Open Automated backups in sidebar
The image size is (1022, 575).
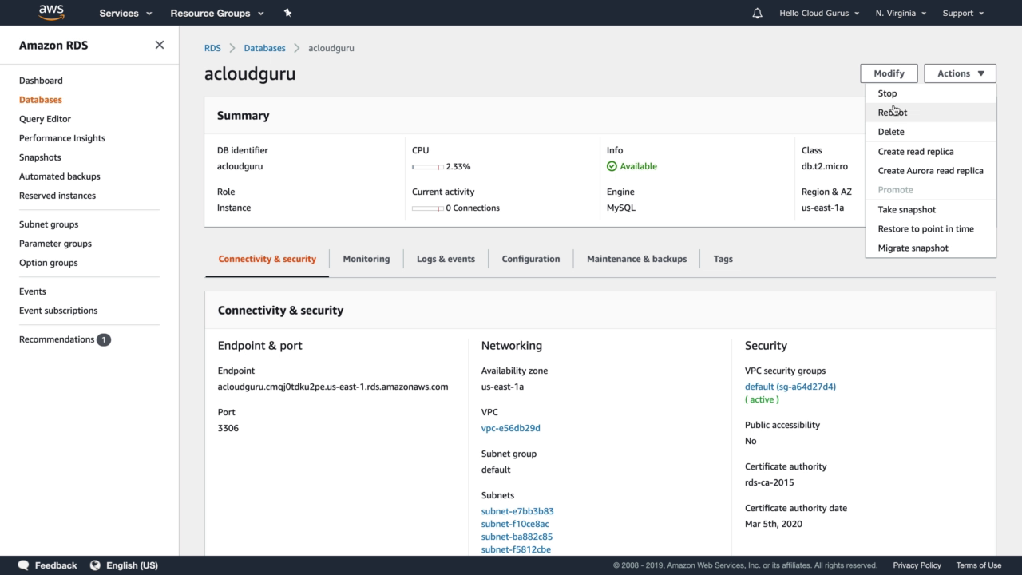coord(60,176)
